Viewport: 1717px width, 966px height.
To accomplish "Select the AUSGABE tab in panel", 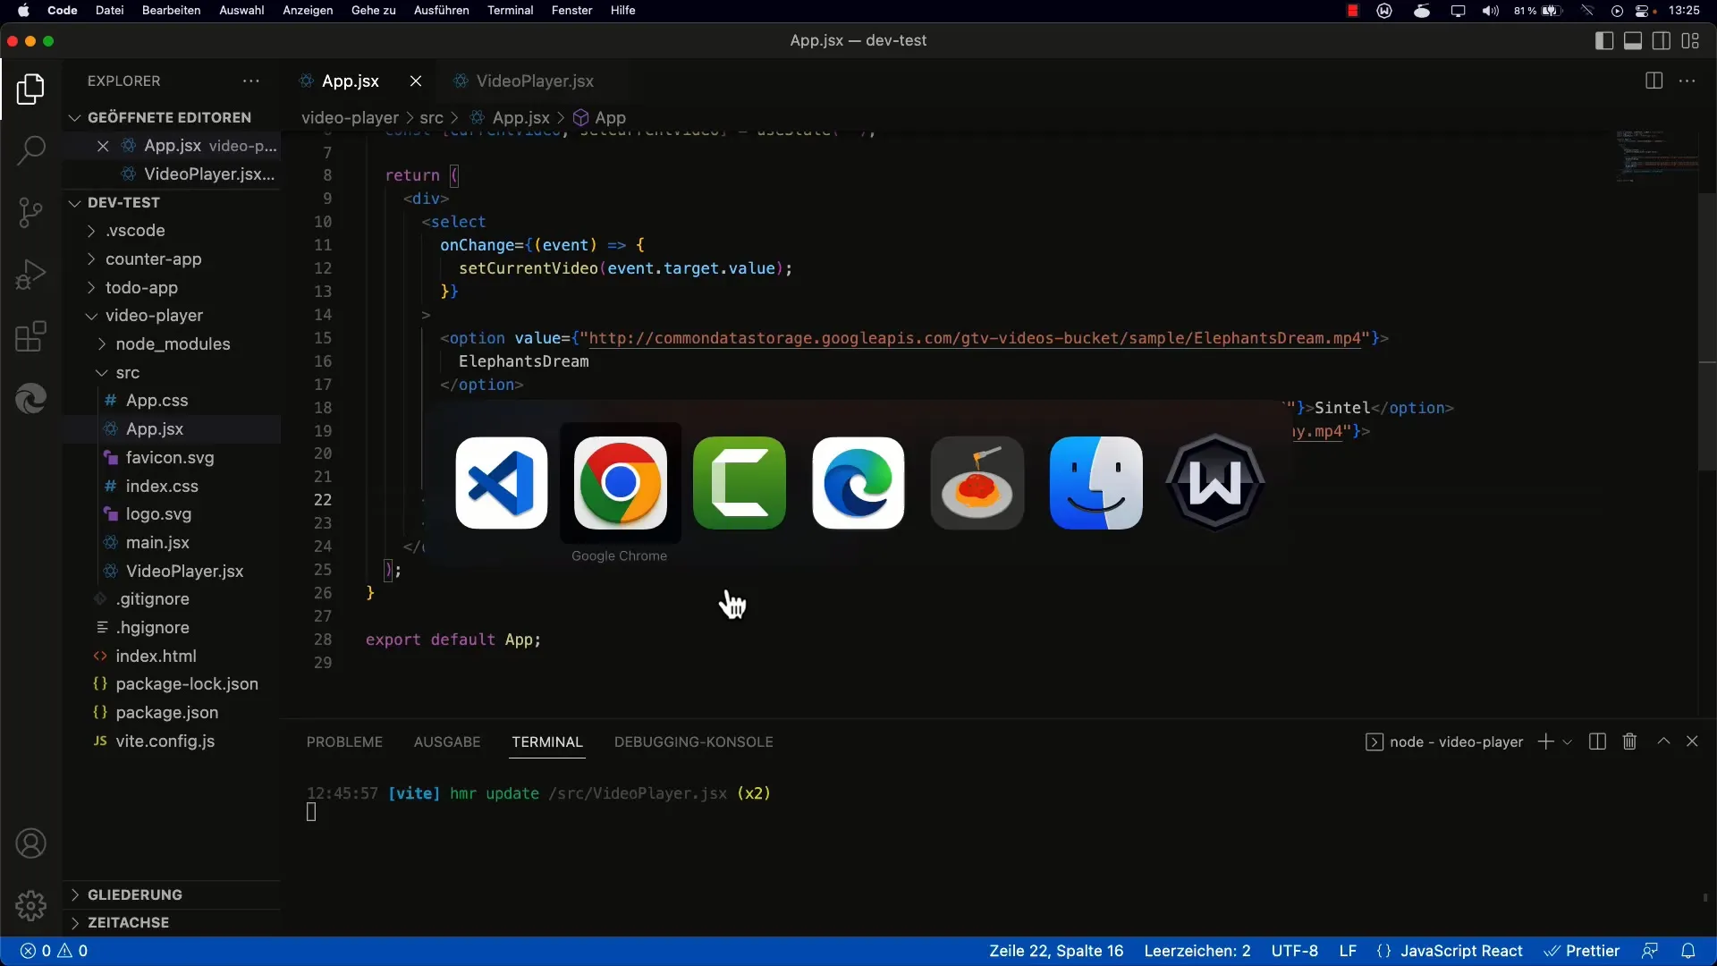I will [447, 741].
